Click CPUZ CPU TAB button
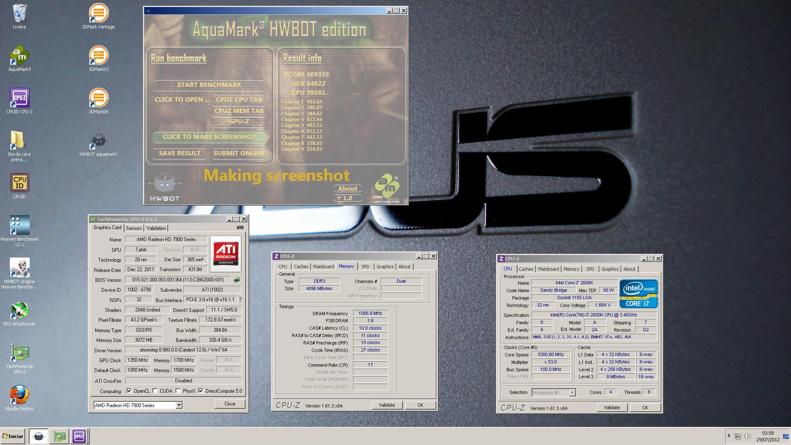Screen dimensions: 791x445 tap(239, 99)
